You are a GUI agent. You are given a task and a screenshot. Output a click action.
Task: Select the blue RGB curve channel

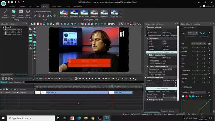(193, 96)
